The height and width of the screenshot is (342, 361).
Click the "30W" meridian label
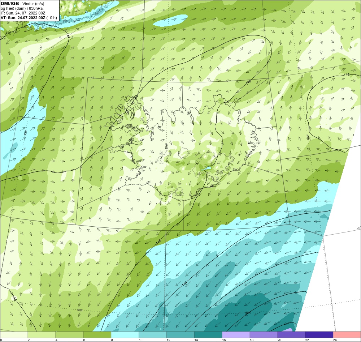point(26,133)
